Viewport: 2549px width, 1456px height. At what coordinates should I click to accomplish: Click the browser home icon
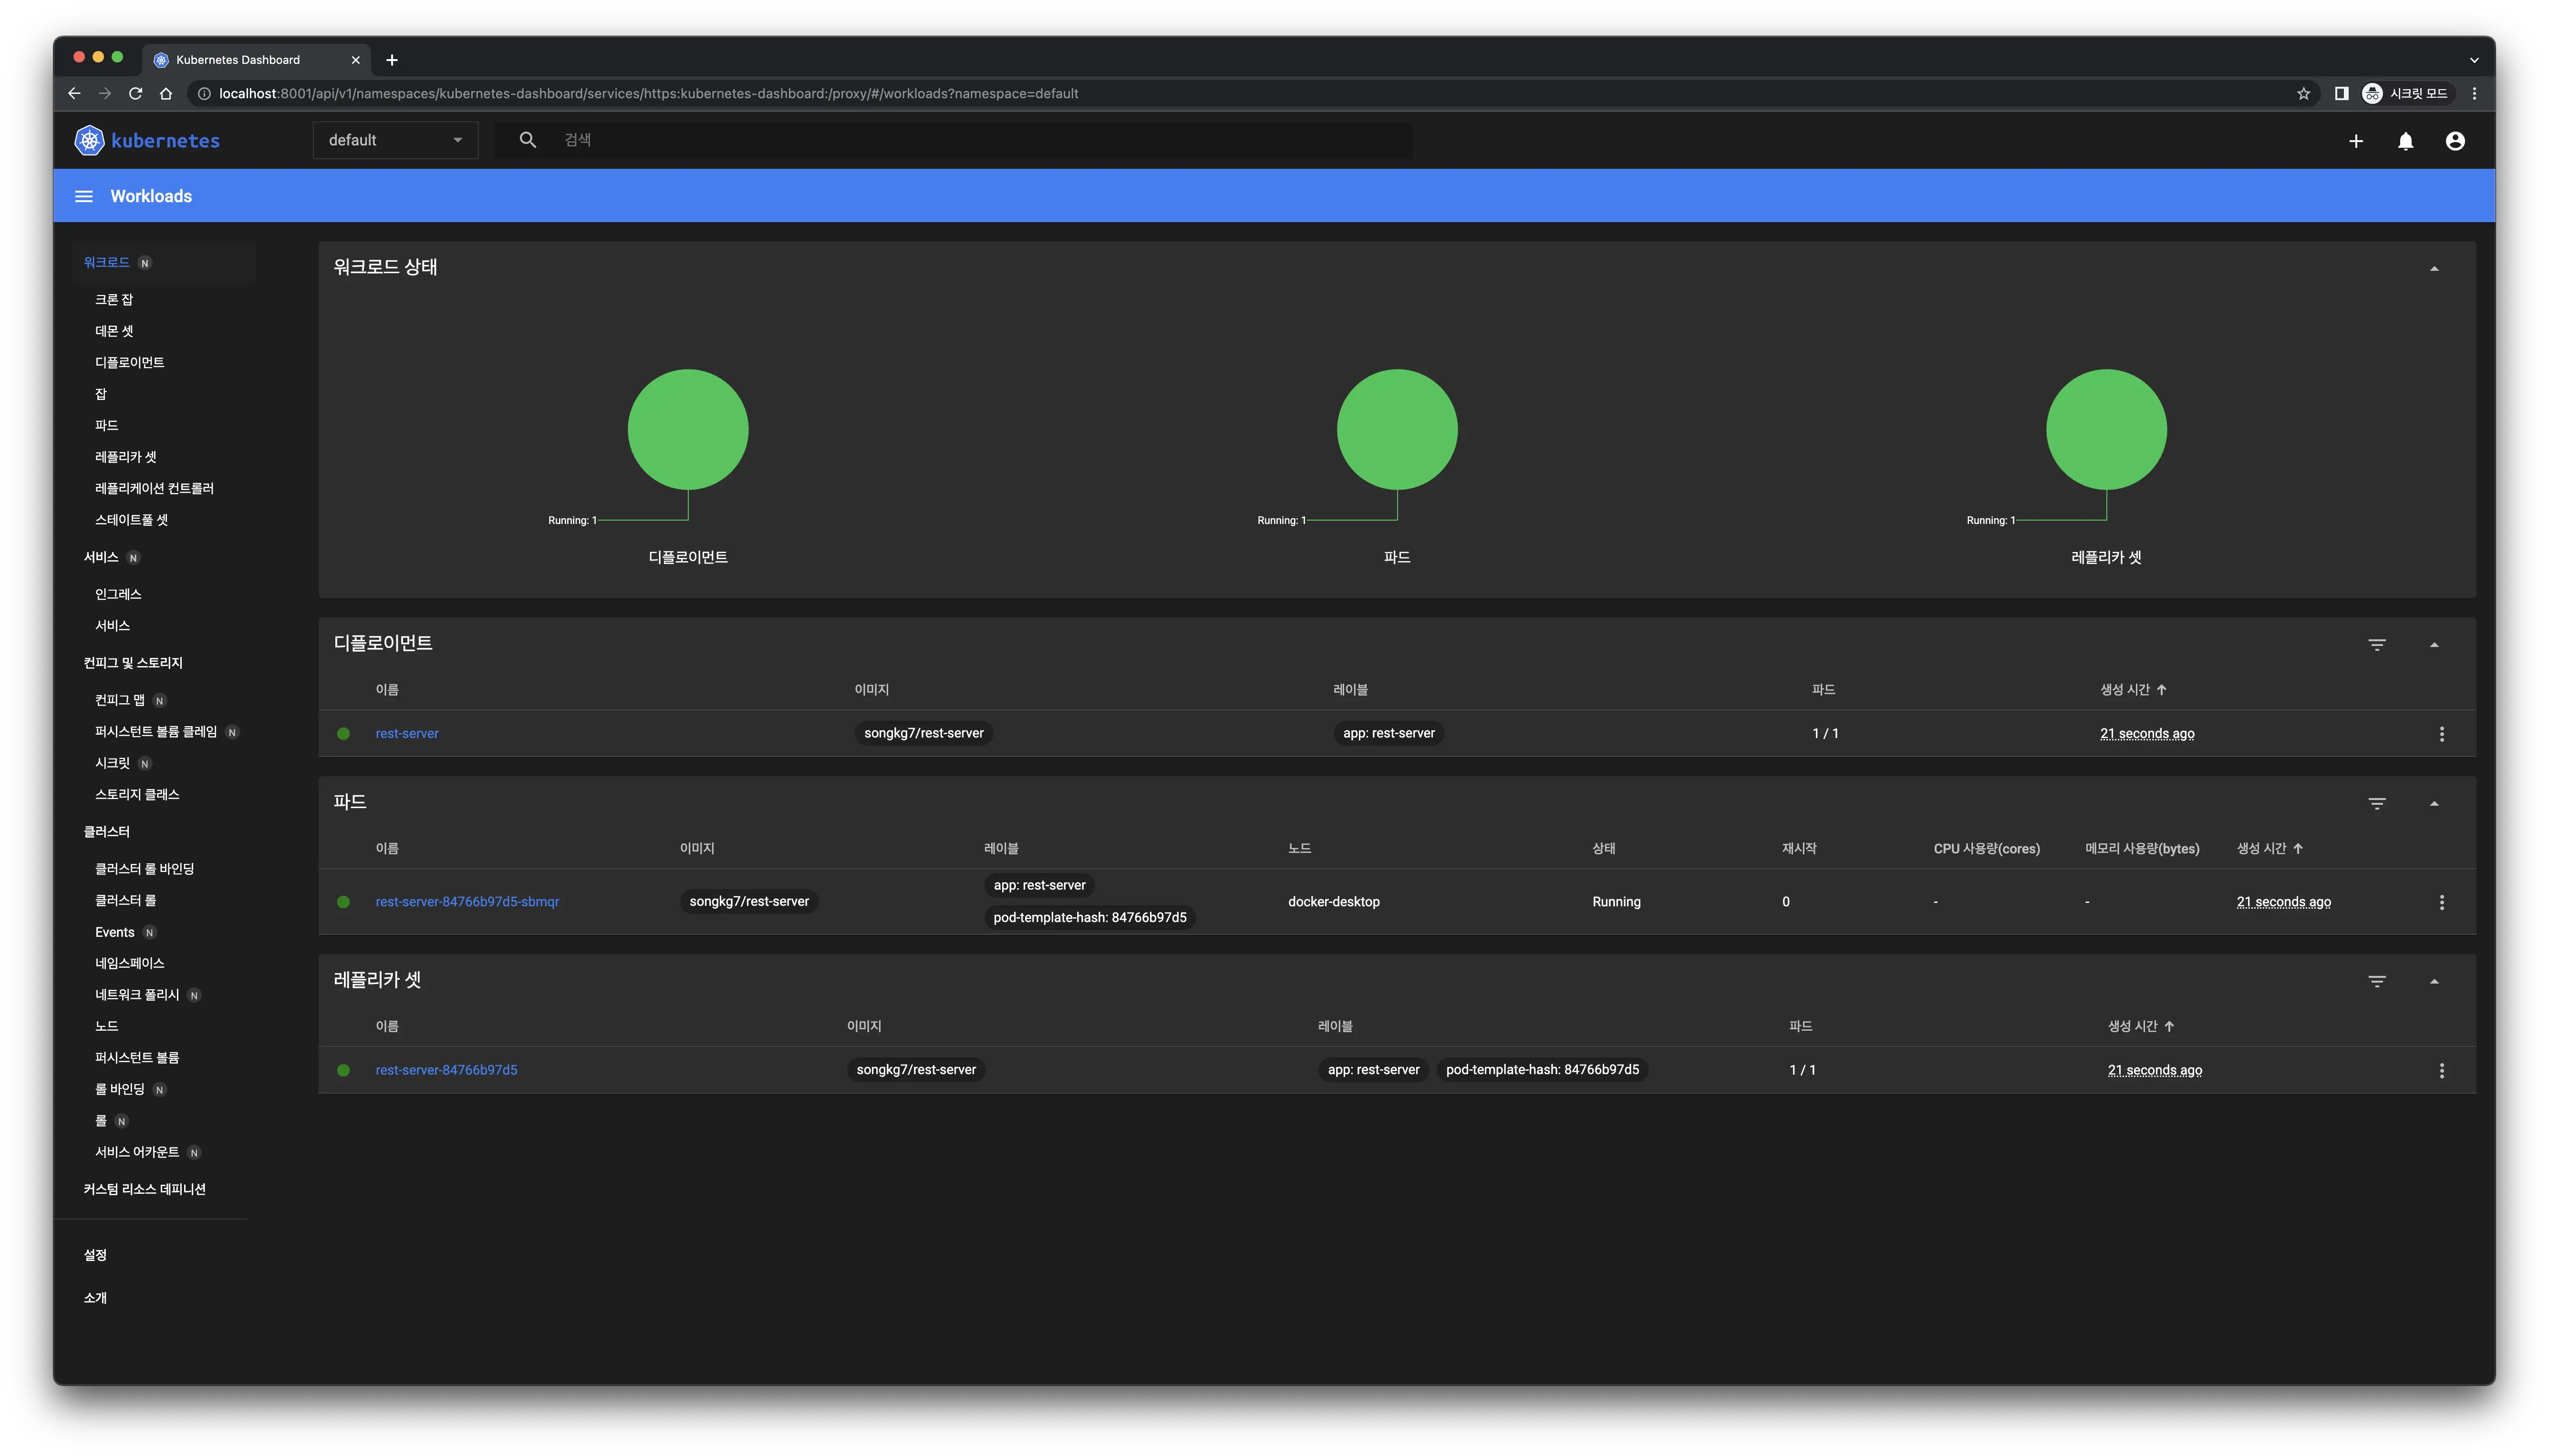pos(166,93)
